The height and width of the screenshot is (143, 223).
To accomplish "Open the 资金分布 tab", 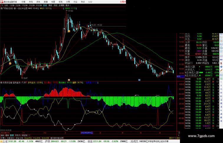I will pyautogui.click(x=19, y=138).
